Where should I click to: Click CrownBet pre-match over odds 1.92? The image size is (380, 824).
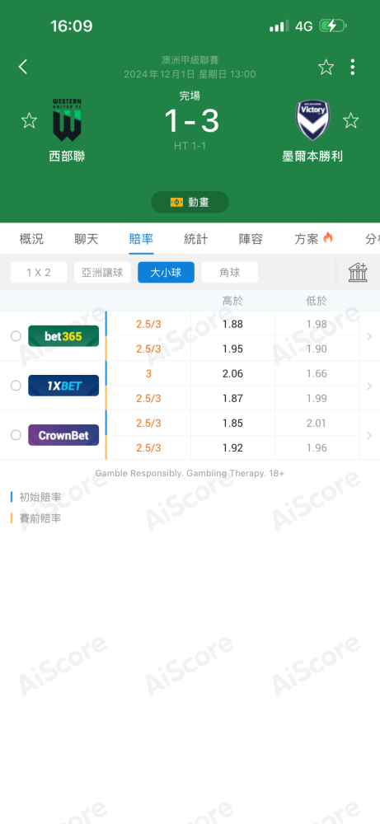[232, 447]
